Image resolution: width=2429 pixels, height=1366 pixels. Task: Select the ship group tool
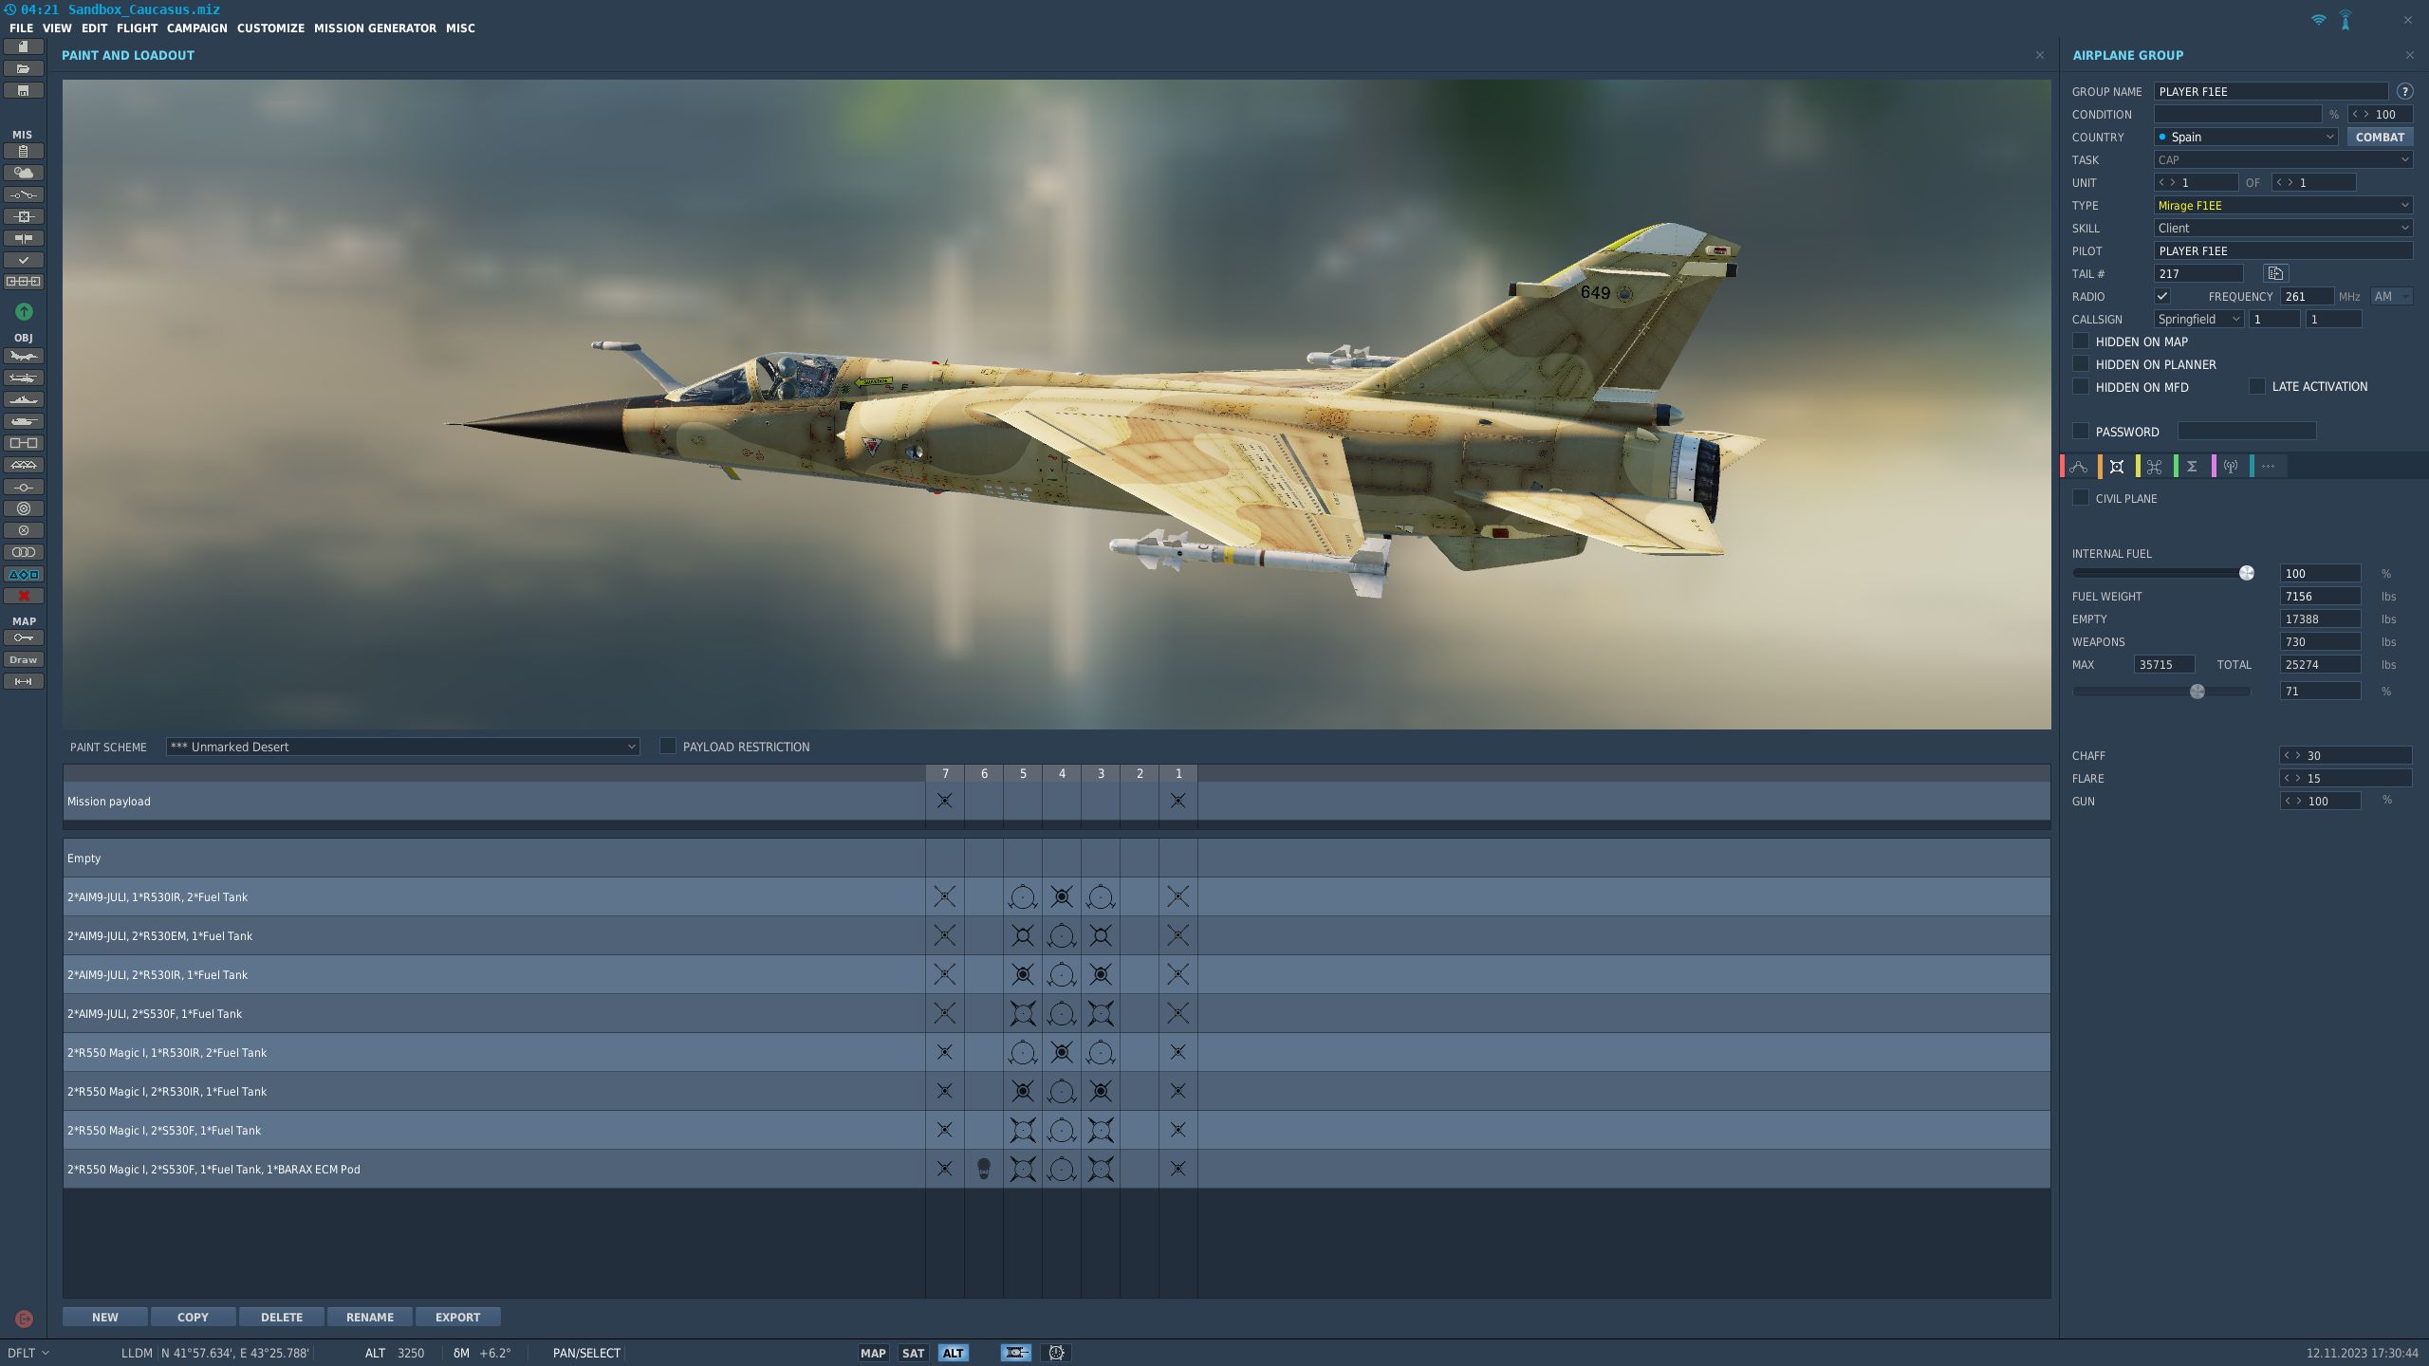(24, 400)
